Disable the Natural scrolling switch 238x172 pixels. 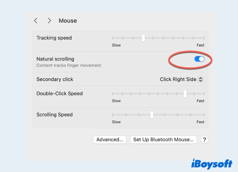tap(199, 59)
